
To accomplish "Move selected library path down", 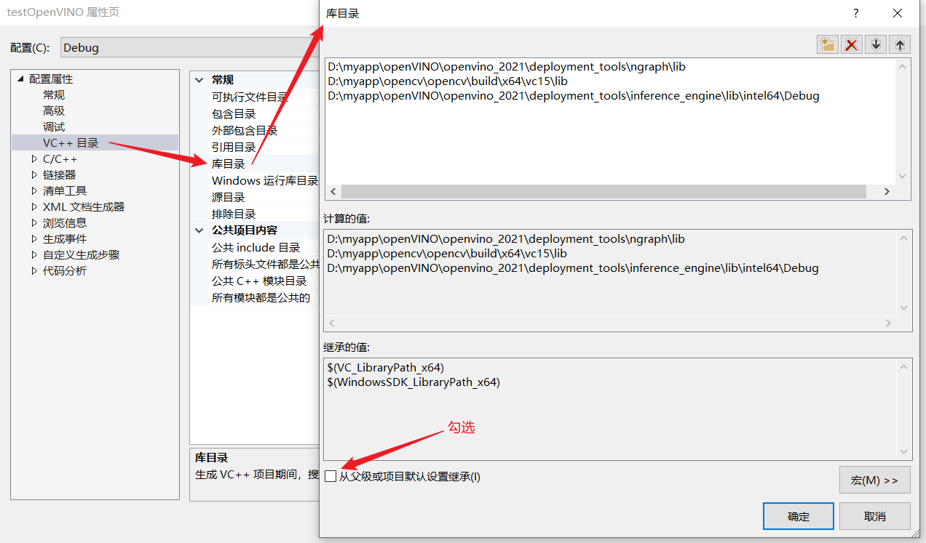I will click(876, 44).
